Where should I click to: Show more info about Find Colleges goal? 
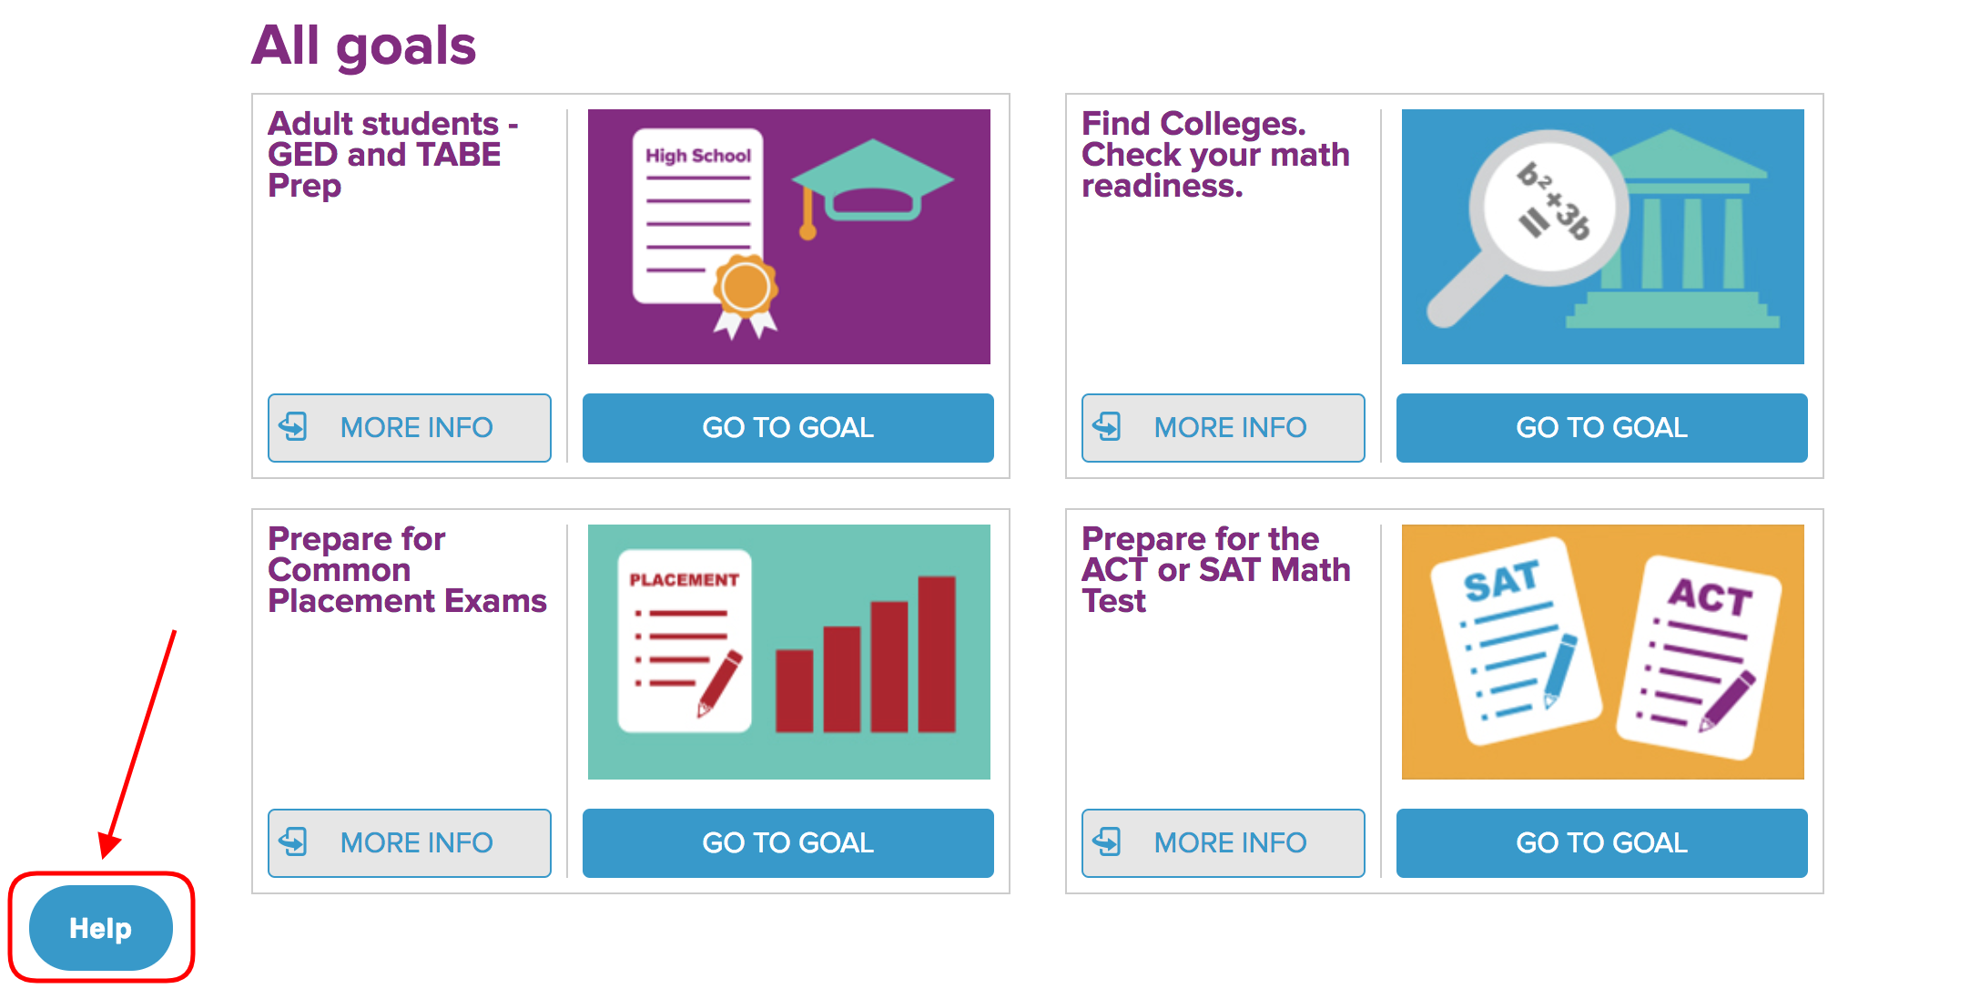coord(1224,428)
